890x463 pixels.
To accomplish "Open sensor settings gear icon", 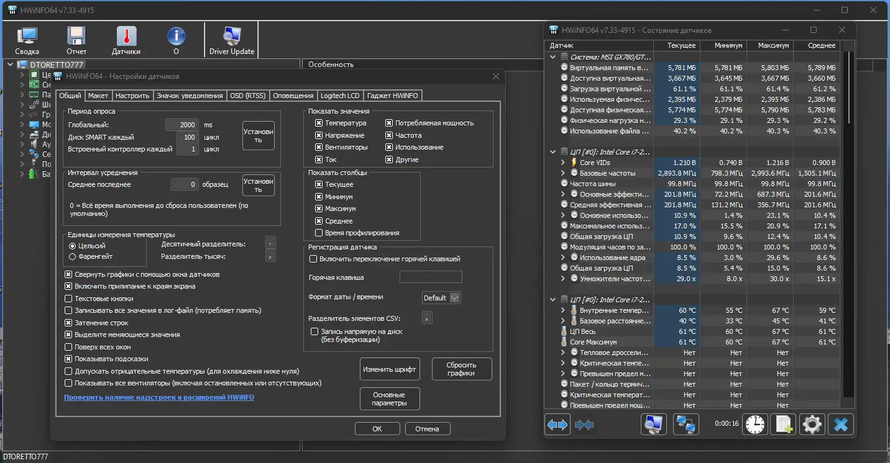I will tap(812, 425).
